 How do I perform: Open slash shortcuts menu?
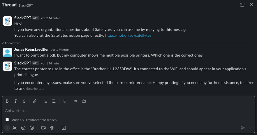coord(64,128)
